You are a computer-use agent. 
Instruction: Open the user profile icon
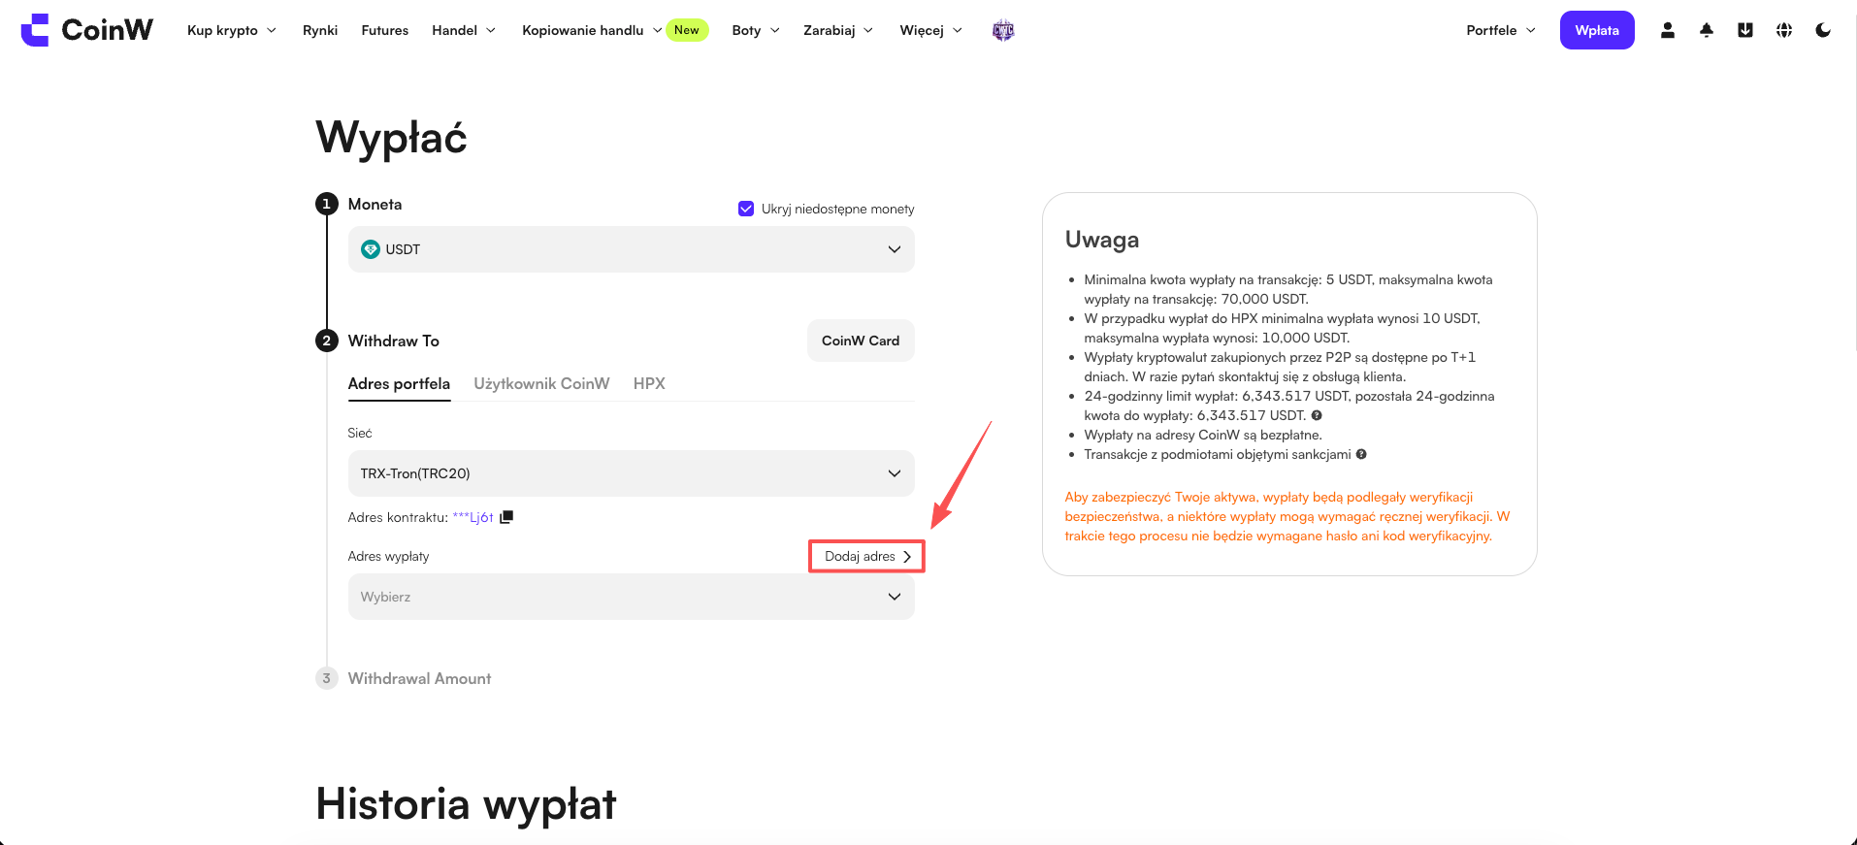(x=1667, y=30)
